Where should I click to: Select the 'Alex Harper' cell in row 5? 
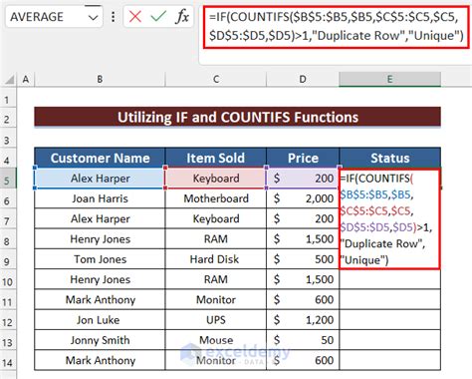[x=100, y=179]
